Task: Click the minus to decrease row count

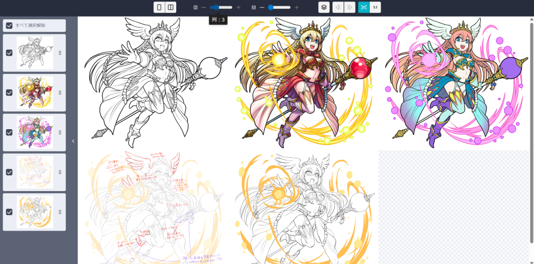Action: pos(262,7)
